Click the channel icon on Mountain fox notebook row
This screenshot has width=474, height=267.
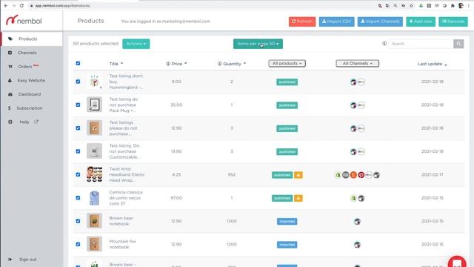click(357, 245)
